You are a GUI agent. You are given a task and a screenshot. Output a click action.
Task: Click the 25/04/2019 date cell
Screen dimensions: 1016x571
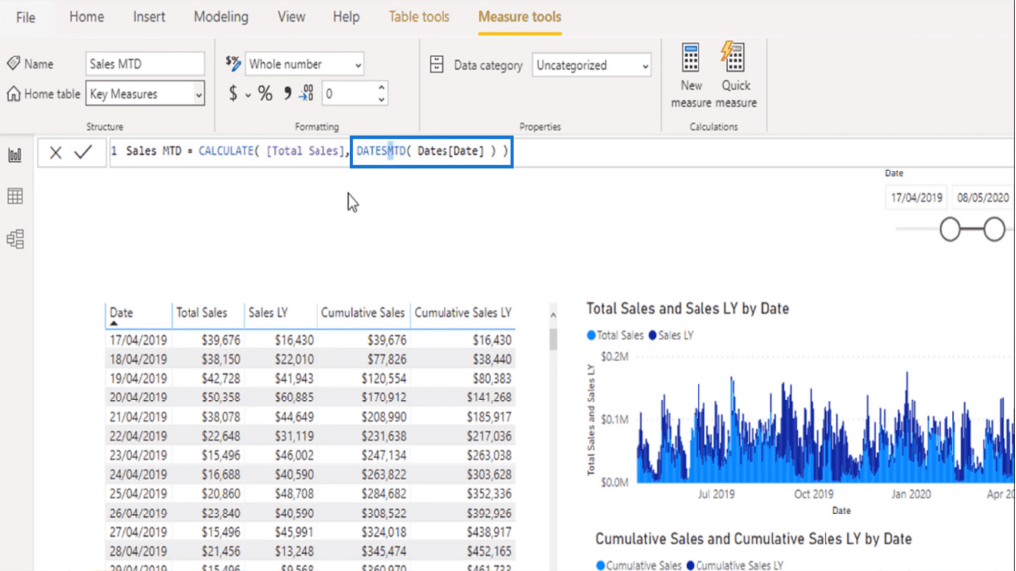[138, 494]
